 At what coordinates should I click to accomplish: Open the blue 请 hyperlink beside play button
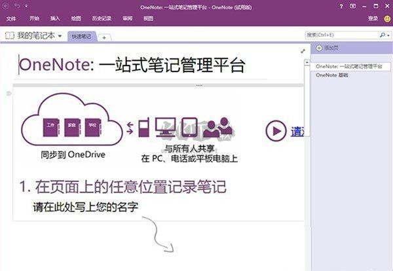[297, 132]
